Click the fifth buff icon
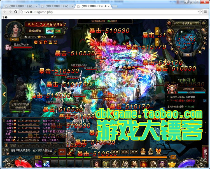210x169 pixels. pyautogui.click(x=55, y=42)
